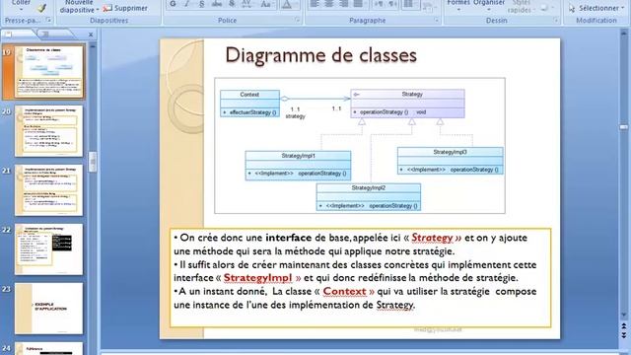Apply italic formatting with the I button
Screen dimensions: 631x355
click(x=187, y=4)
